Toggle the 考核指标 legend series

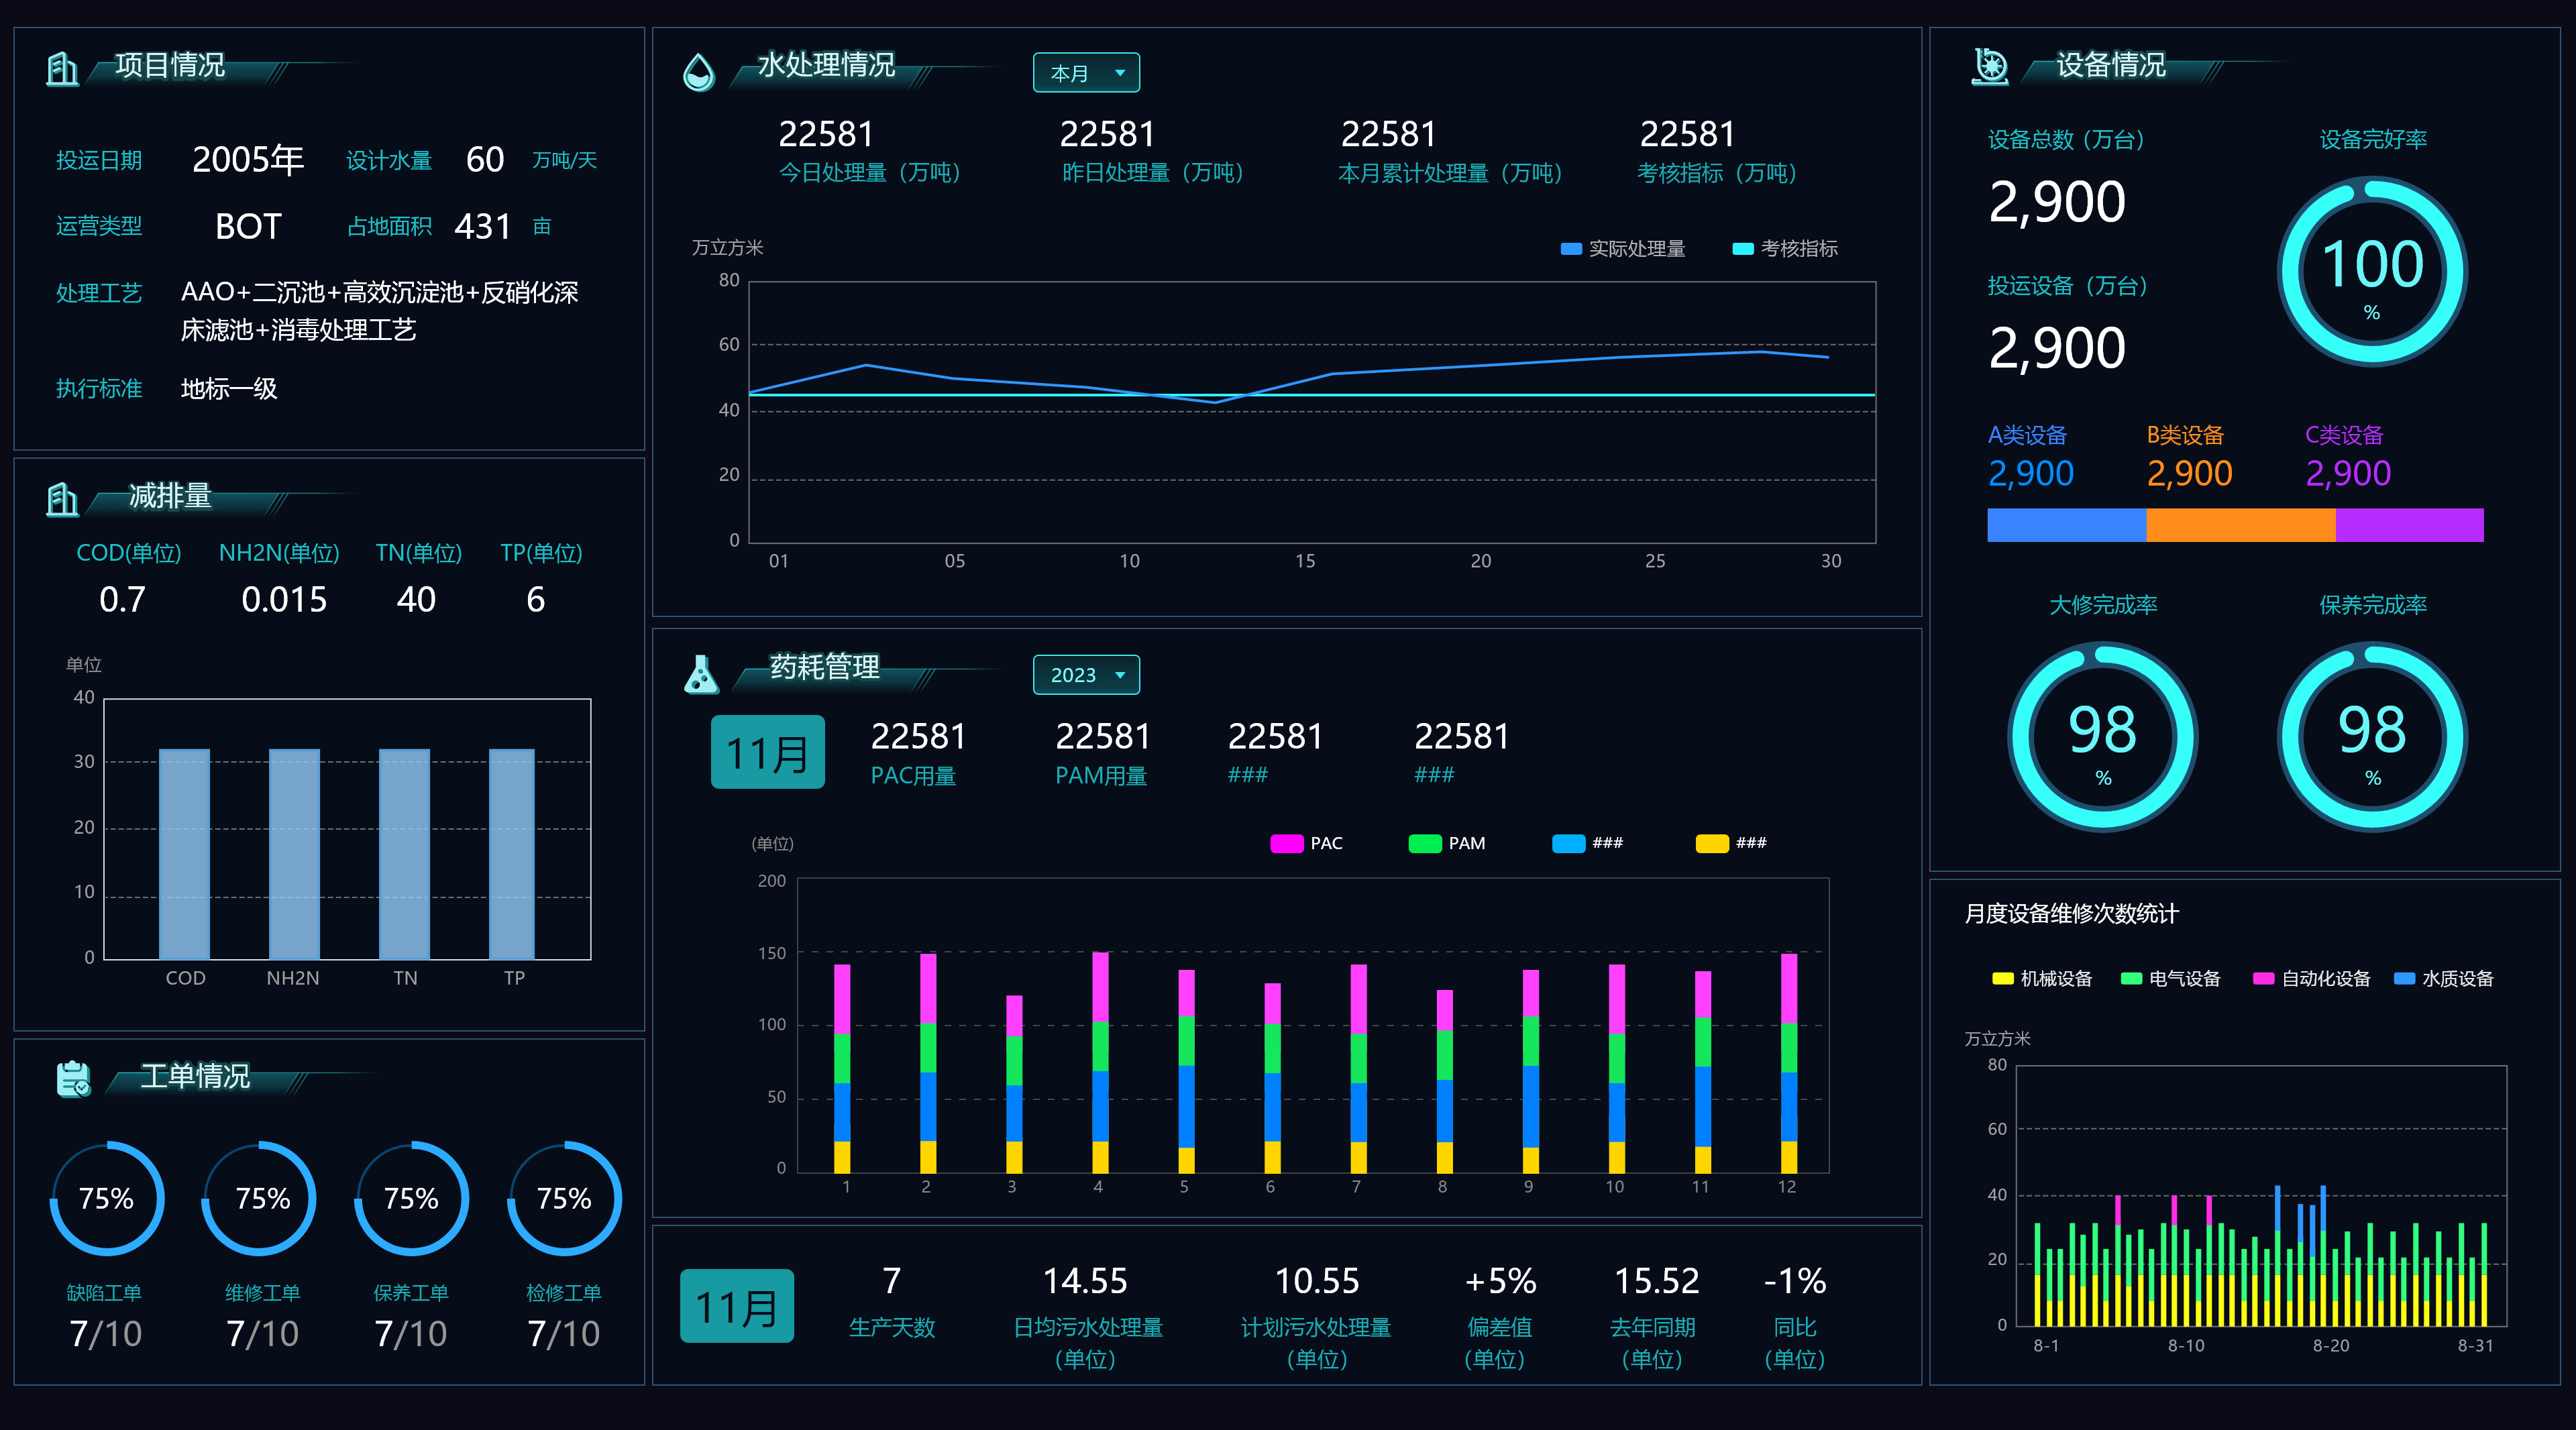(1786, 249)
